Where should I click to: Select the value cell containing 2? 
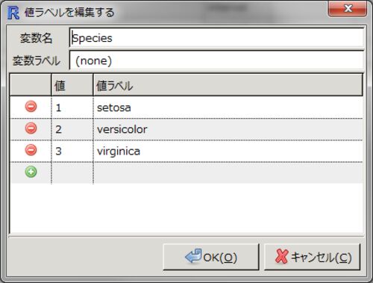[72, 129]
